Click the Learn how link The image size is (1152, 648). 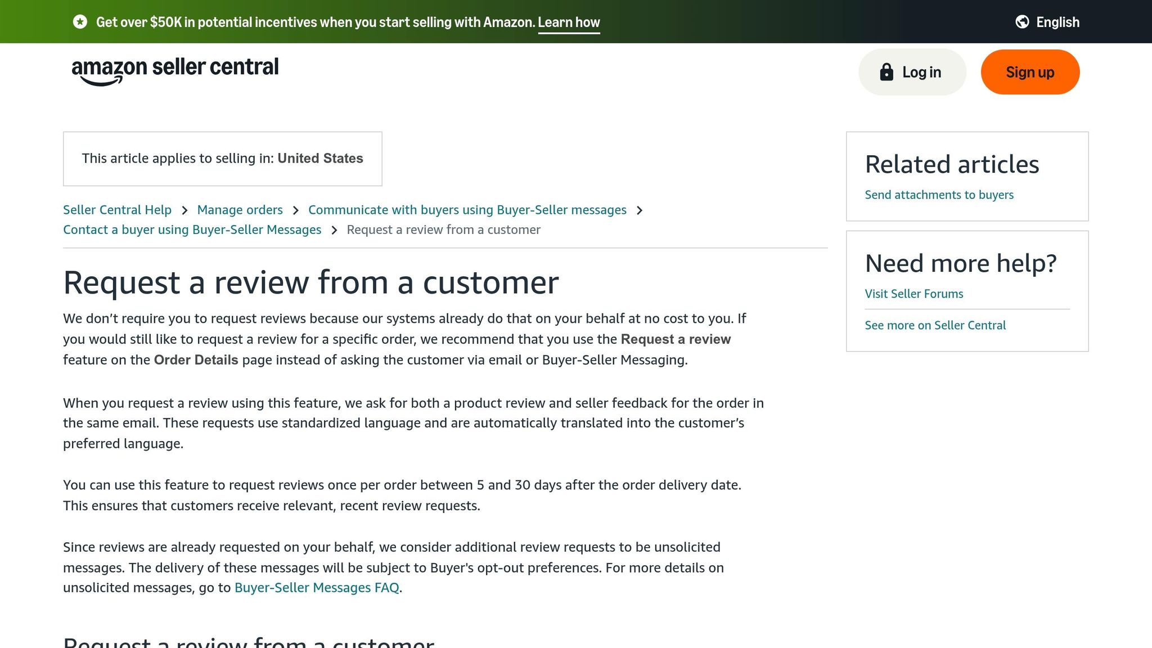569,22
